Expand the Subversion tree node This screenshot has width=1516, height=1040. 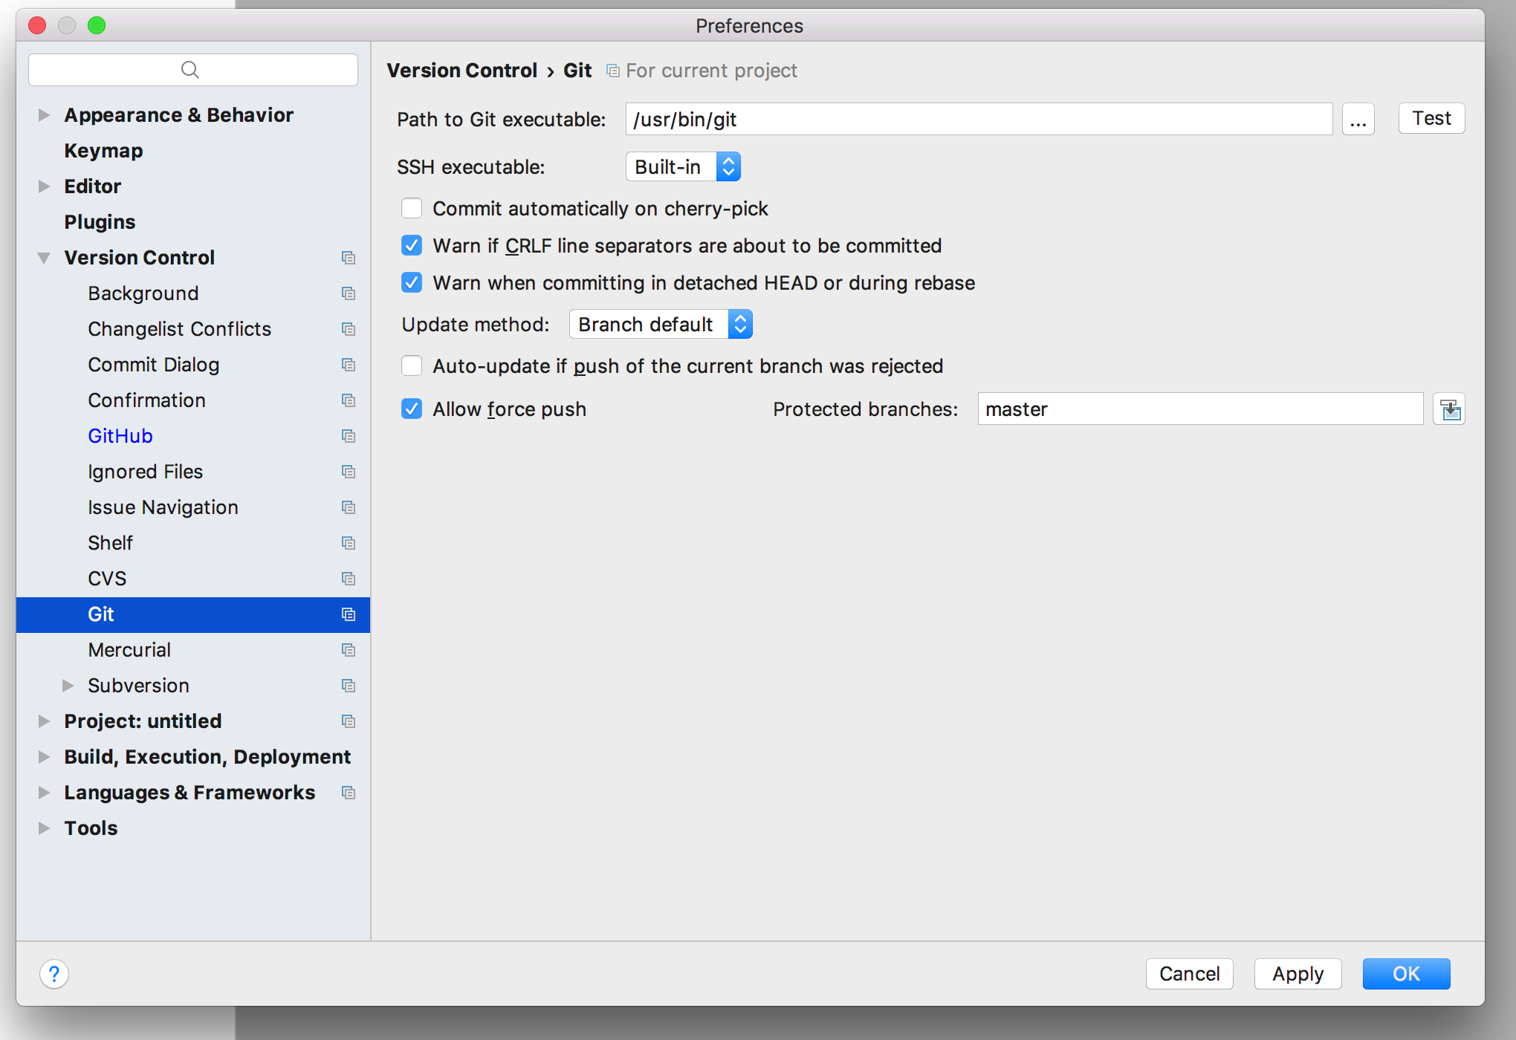[68, 686]
